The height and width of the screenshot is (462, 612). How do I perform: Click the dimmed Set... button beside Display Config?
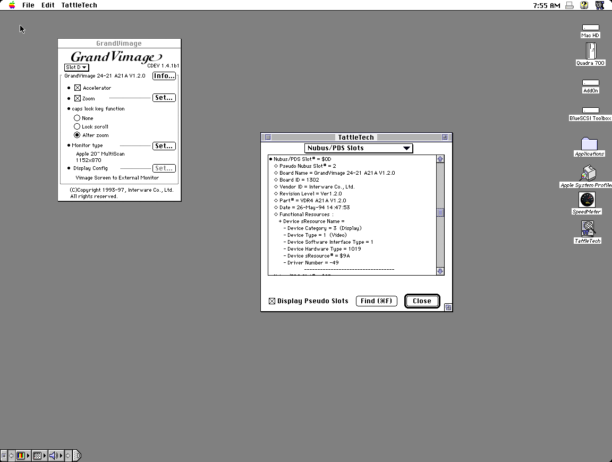(164, 168)
